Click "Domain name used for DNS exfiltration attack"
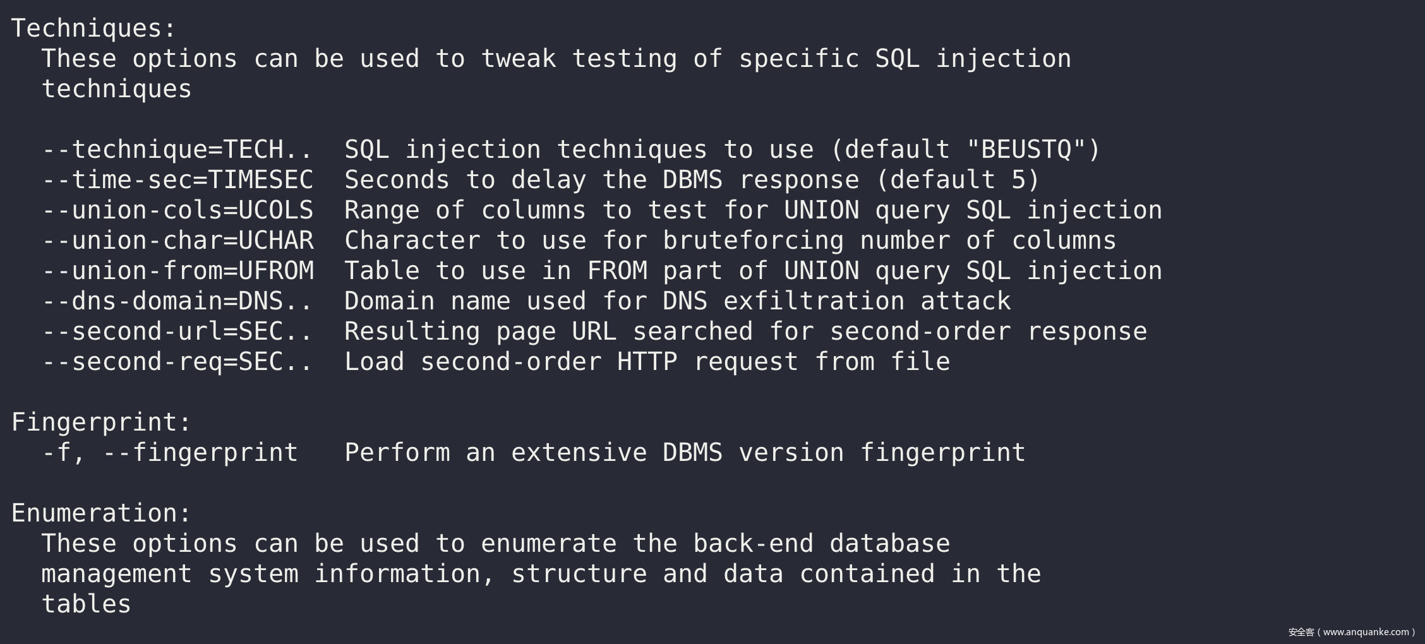Screen dimensions: 1425x644 click(677, 301)
